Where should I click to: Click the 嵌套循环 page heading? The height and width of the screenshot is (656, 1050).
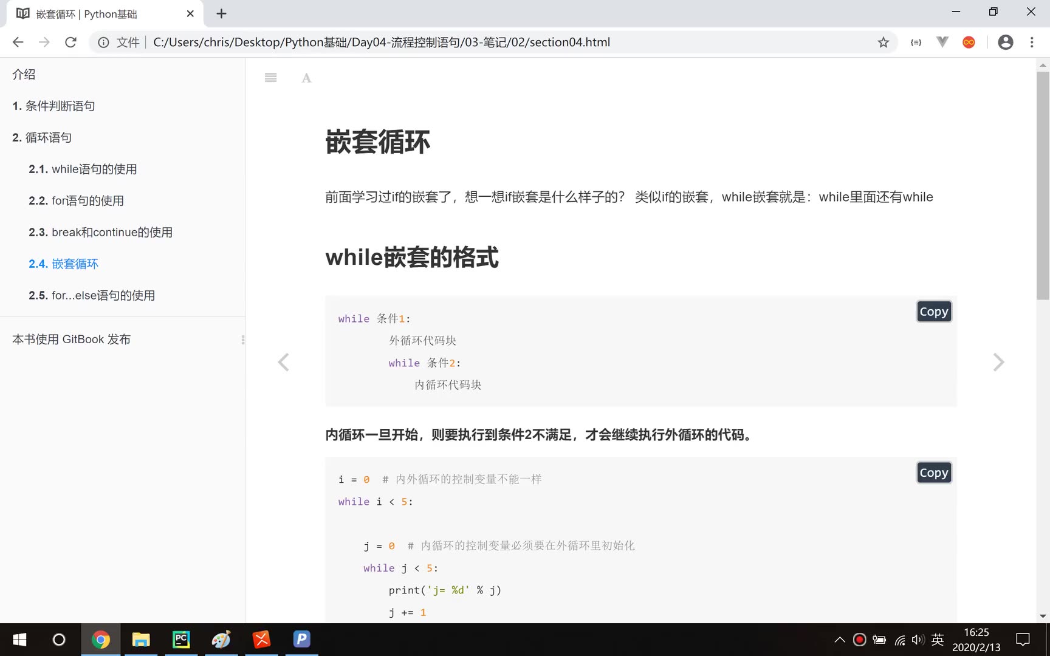(x=377, y=142)
